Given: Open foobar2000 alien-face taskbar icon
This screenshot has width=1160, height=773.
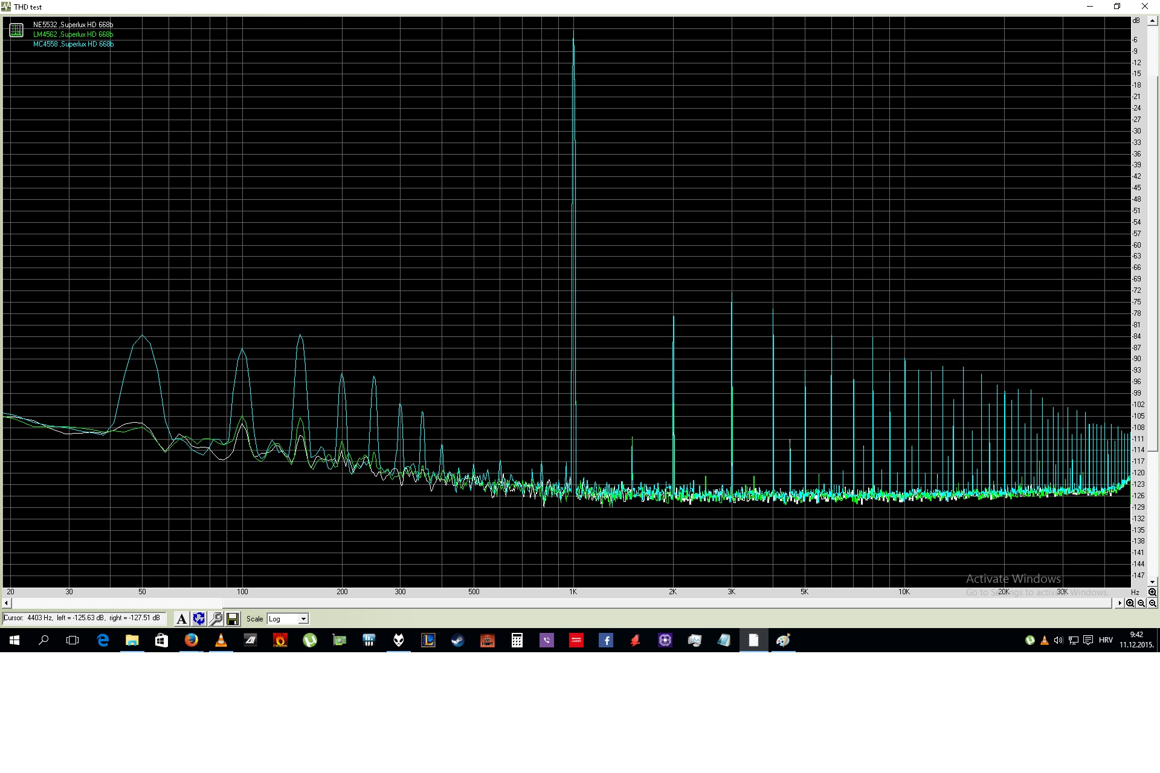Looking at the screenshot, I should (399, 640).
